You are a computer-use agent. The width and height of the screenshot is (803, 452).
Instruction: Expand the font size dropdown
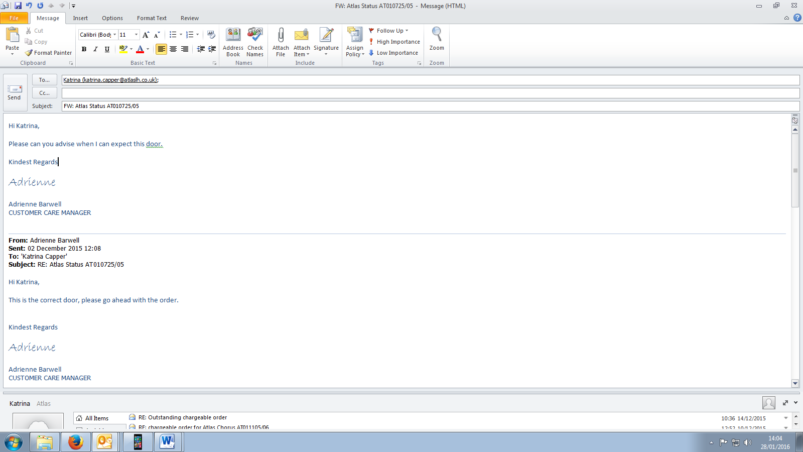tap(136, 35)
